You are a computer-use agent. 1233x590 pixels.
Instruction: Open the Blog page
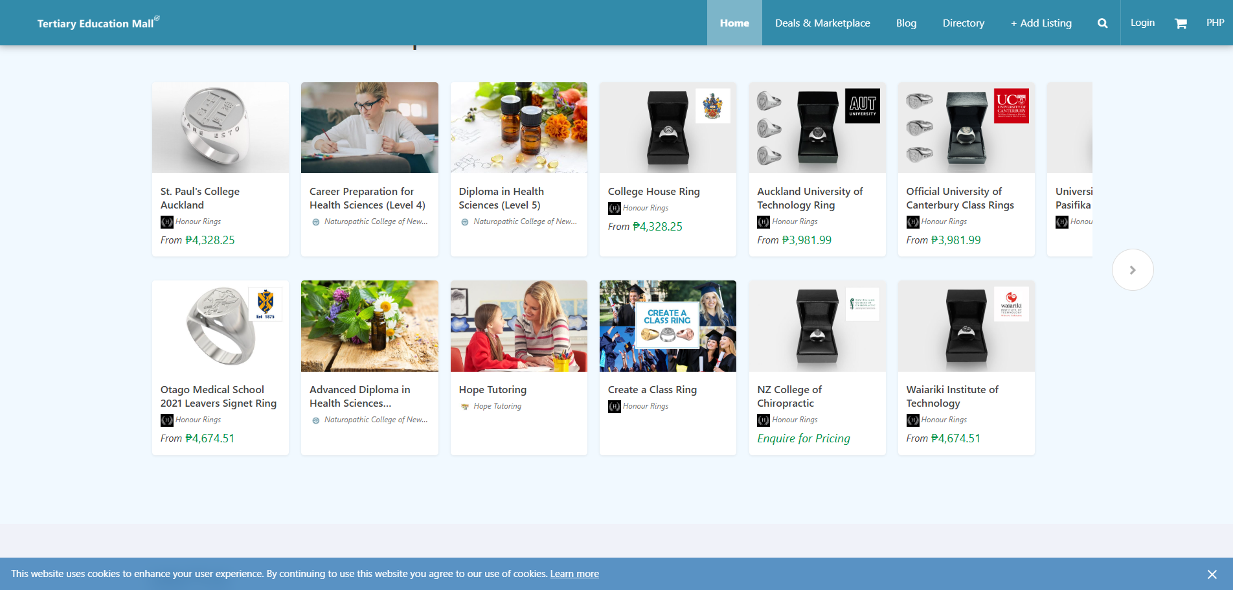[906, 23]
